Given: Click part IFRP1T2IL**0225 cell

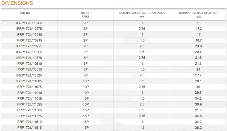Looking at the screenshot, I should 29,46.
